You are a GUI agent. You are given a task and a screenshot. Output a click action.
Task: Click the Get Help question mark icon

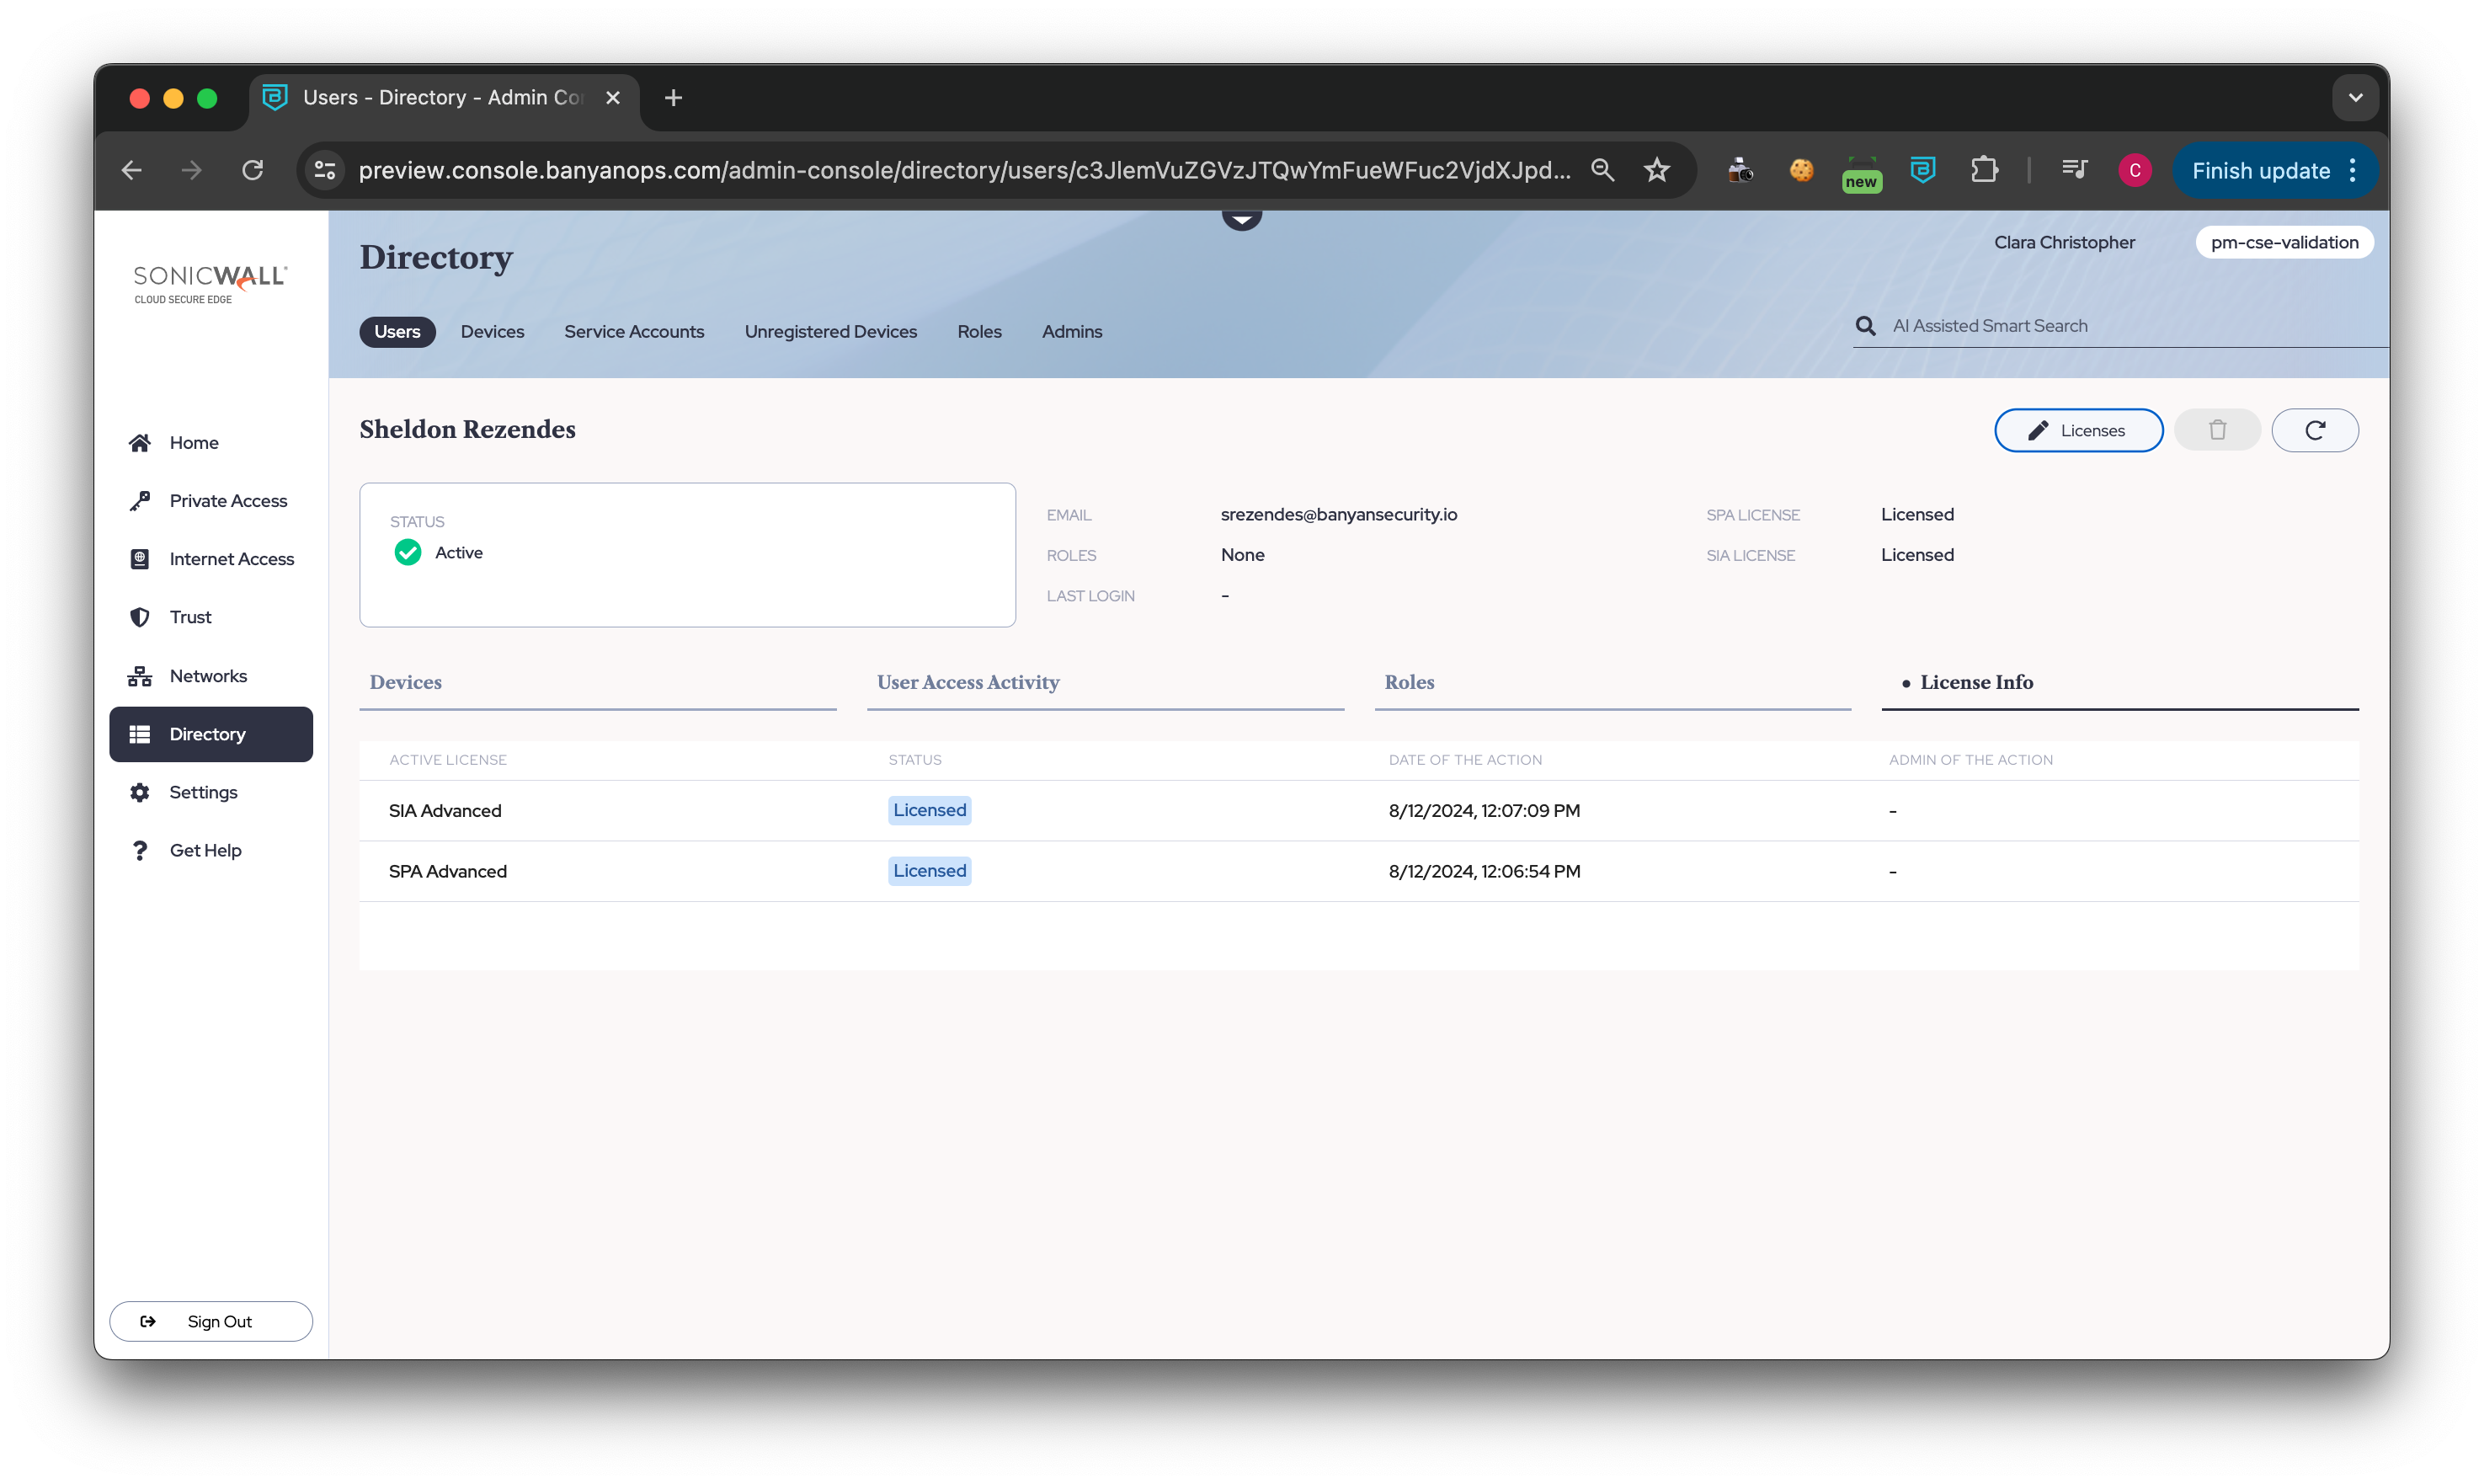(140, 850)
